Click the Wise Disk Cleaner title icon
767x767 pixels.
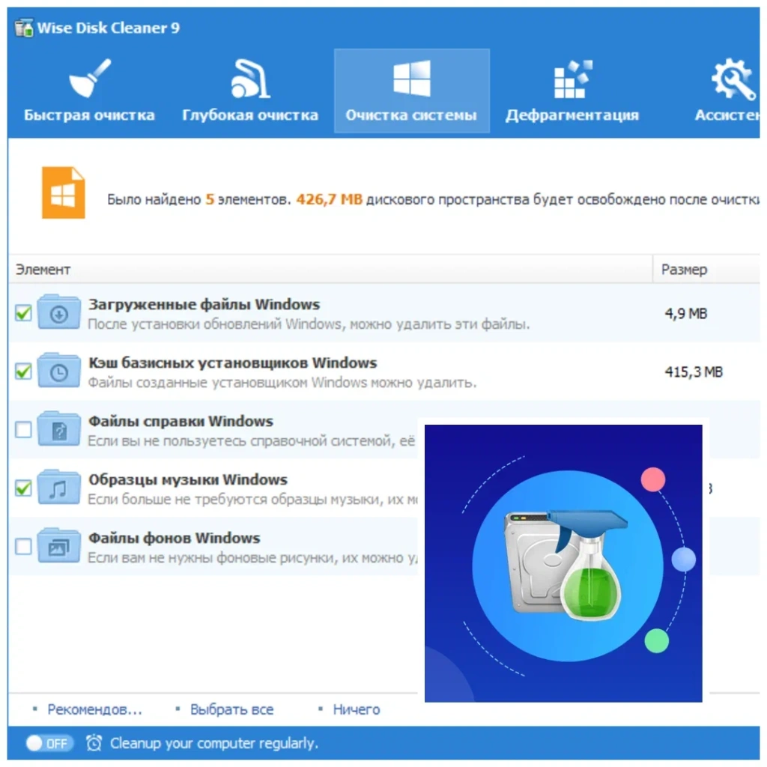[x=24, y=28]
